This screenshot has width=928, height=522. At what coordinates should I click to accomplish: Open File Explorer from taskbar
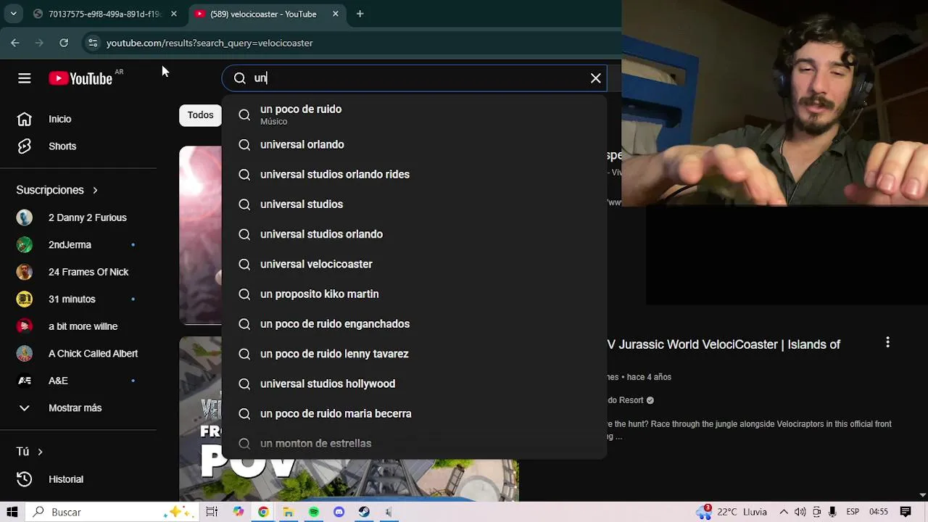288,512
